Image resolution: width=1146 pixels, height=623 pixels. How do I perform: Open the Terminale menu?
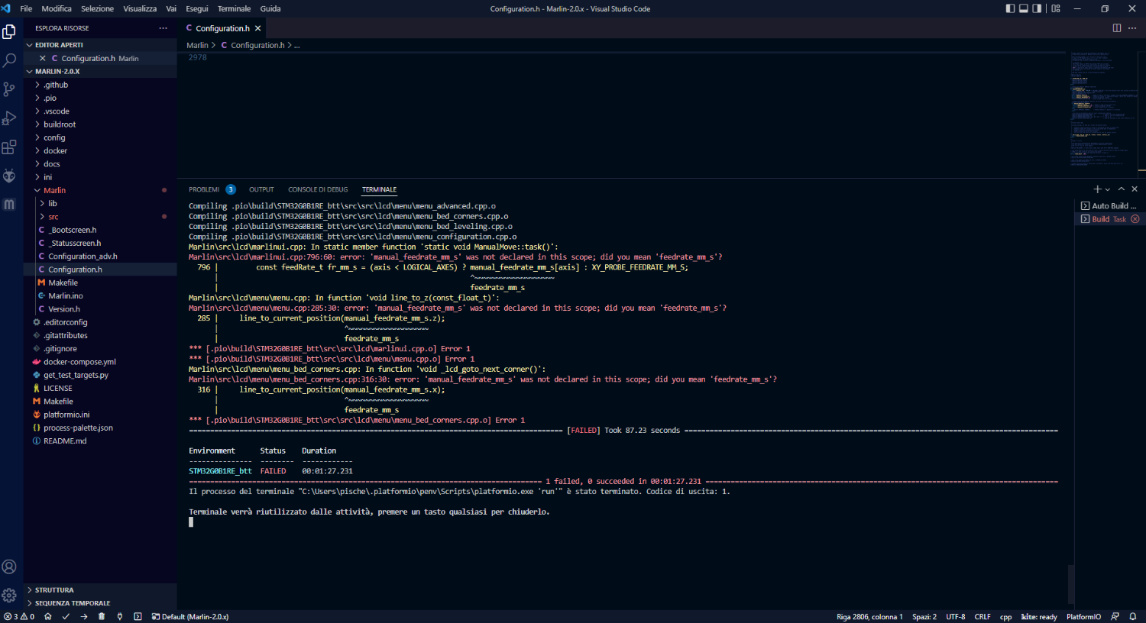(234, 8)
